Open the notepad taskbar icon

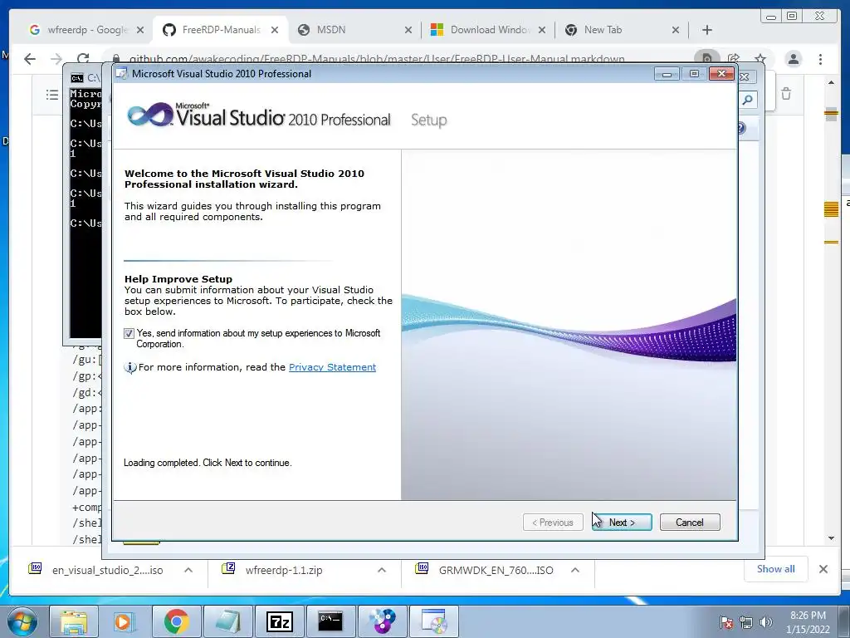click(227, 621)
